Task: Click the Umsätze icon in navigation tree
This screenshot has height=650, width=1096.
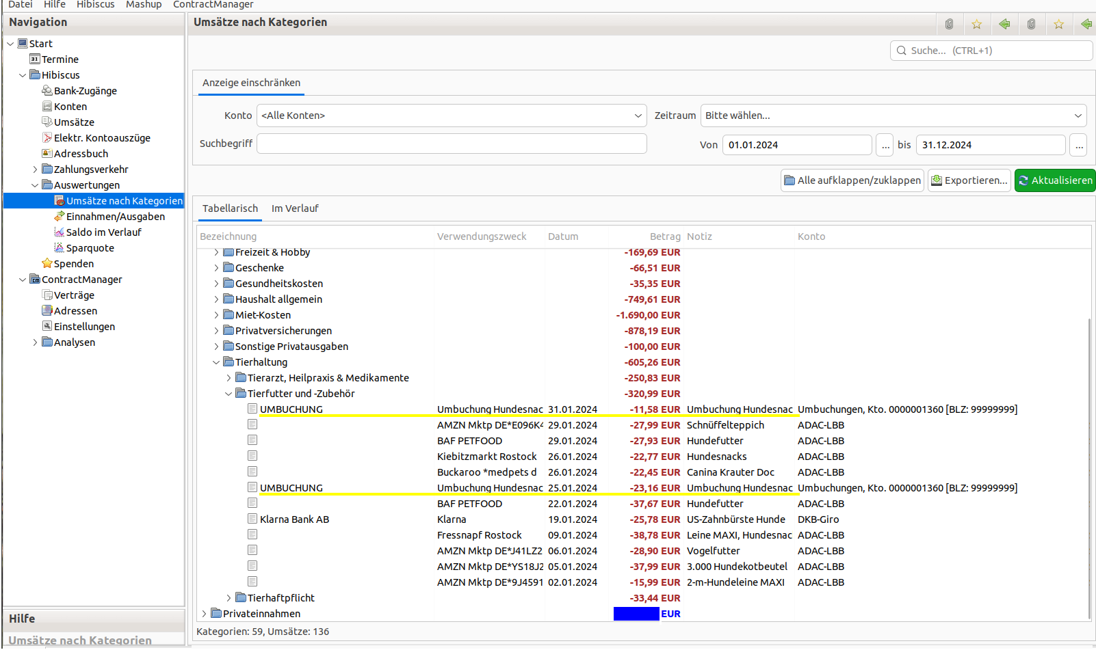Action: [47, 122]
